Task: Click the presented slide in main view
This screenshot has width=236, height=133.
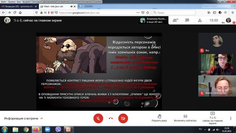Action: [99, 72]
